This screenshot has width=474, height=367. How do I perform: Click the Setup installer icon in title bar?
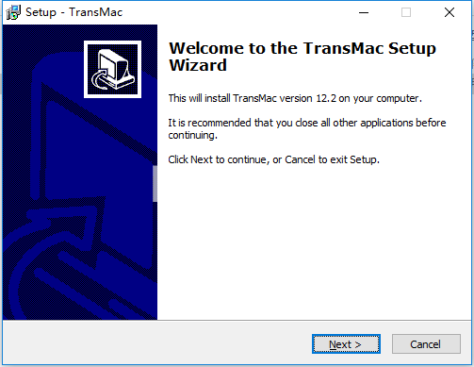click(x=13, y=12)
